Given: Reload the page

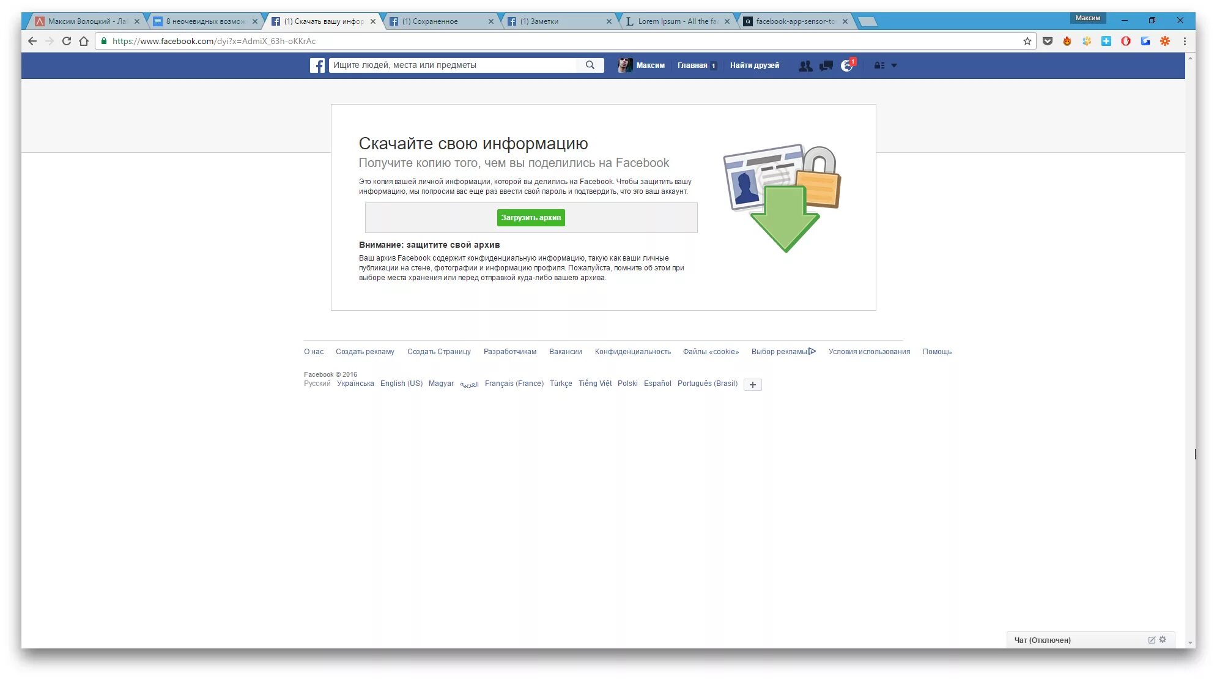Looking at the screenshot, I should tap(67, 41).
